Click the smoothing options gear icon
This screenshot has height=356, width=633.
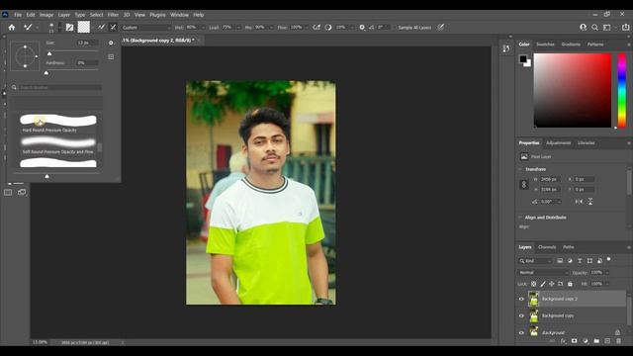pos(362,28)
